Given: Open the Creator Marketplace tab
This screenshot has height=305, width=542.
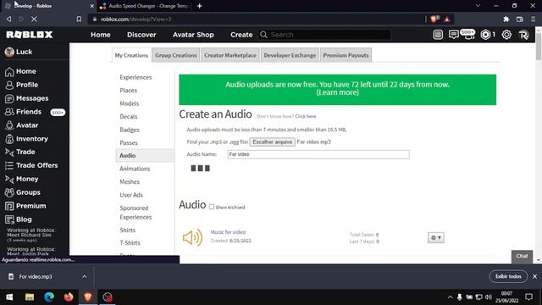Looking at the screenshot, I should [x=230, y=55].
